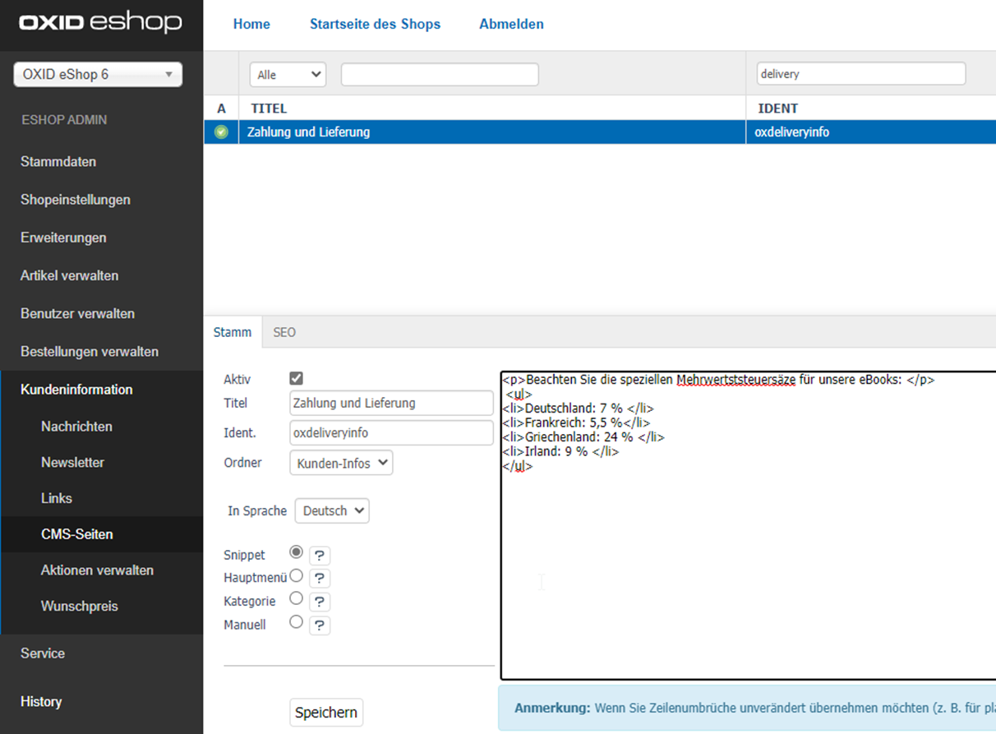Open the help icon next to Hauptmenü
Image resolution: width=996 pixels, height=734 pixels.
[320, 579]
